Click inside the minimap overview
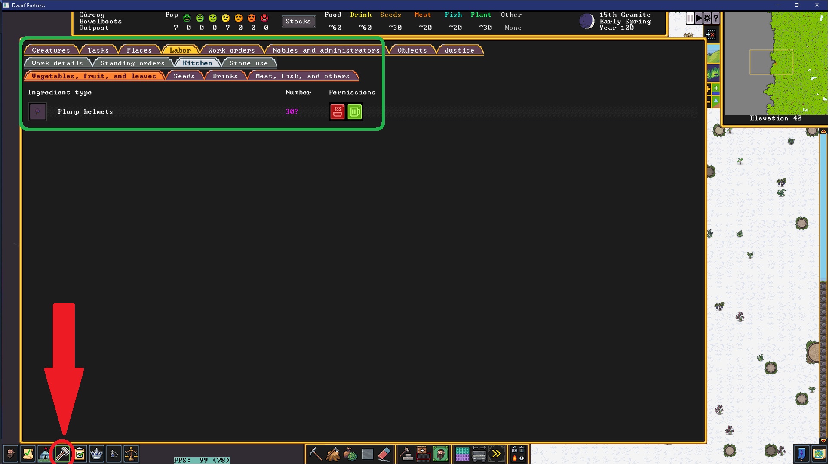Viewport: 829px width, 464px height. [x=776, y=63]
